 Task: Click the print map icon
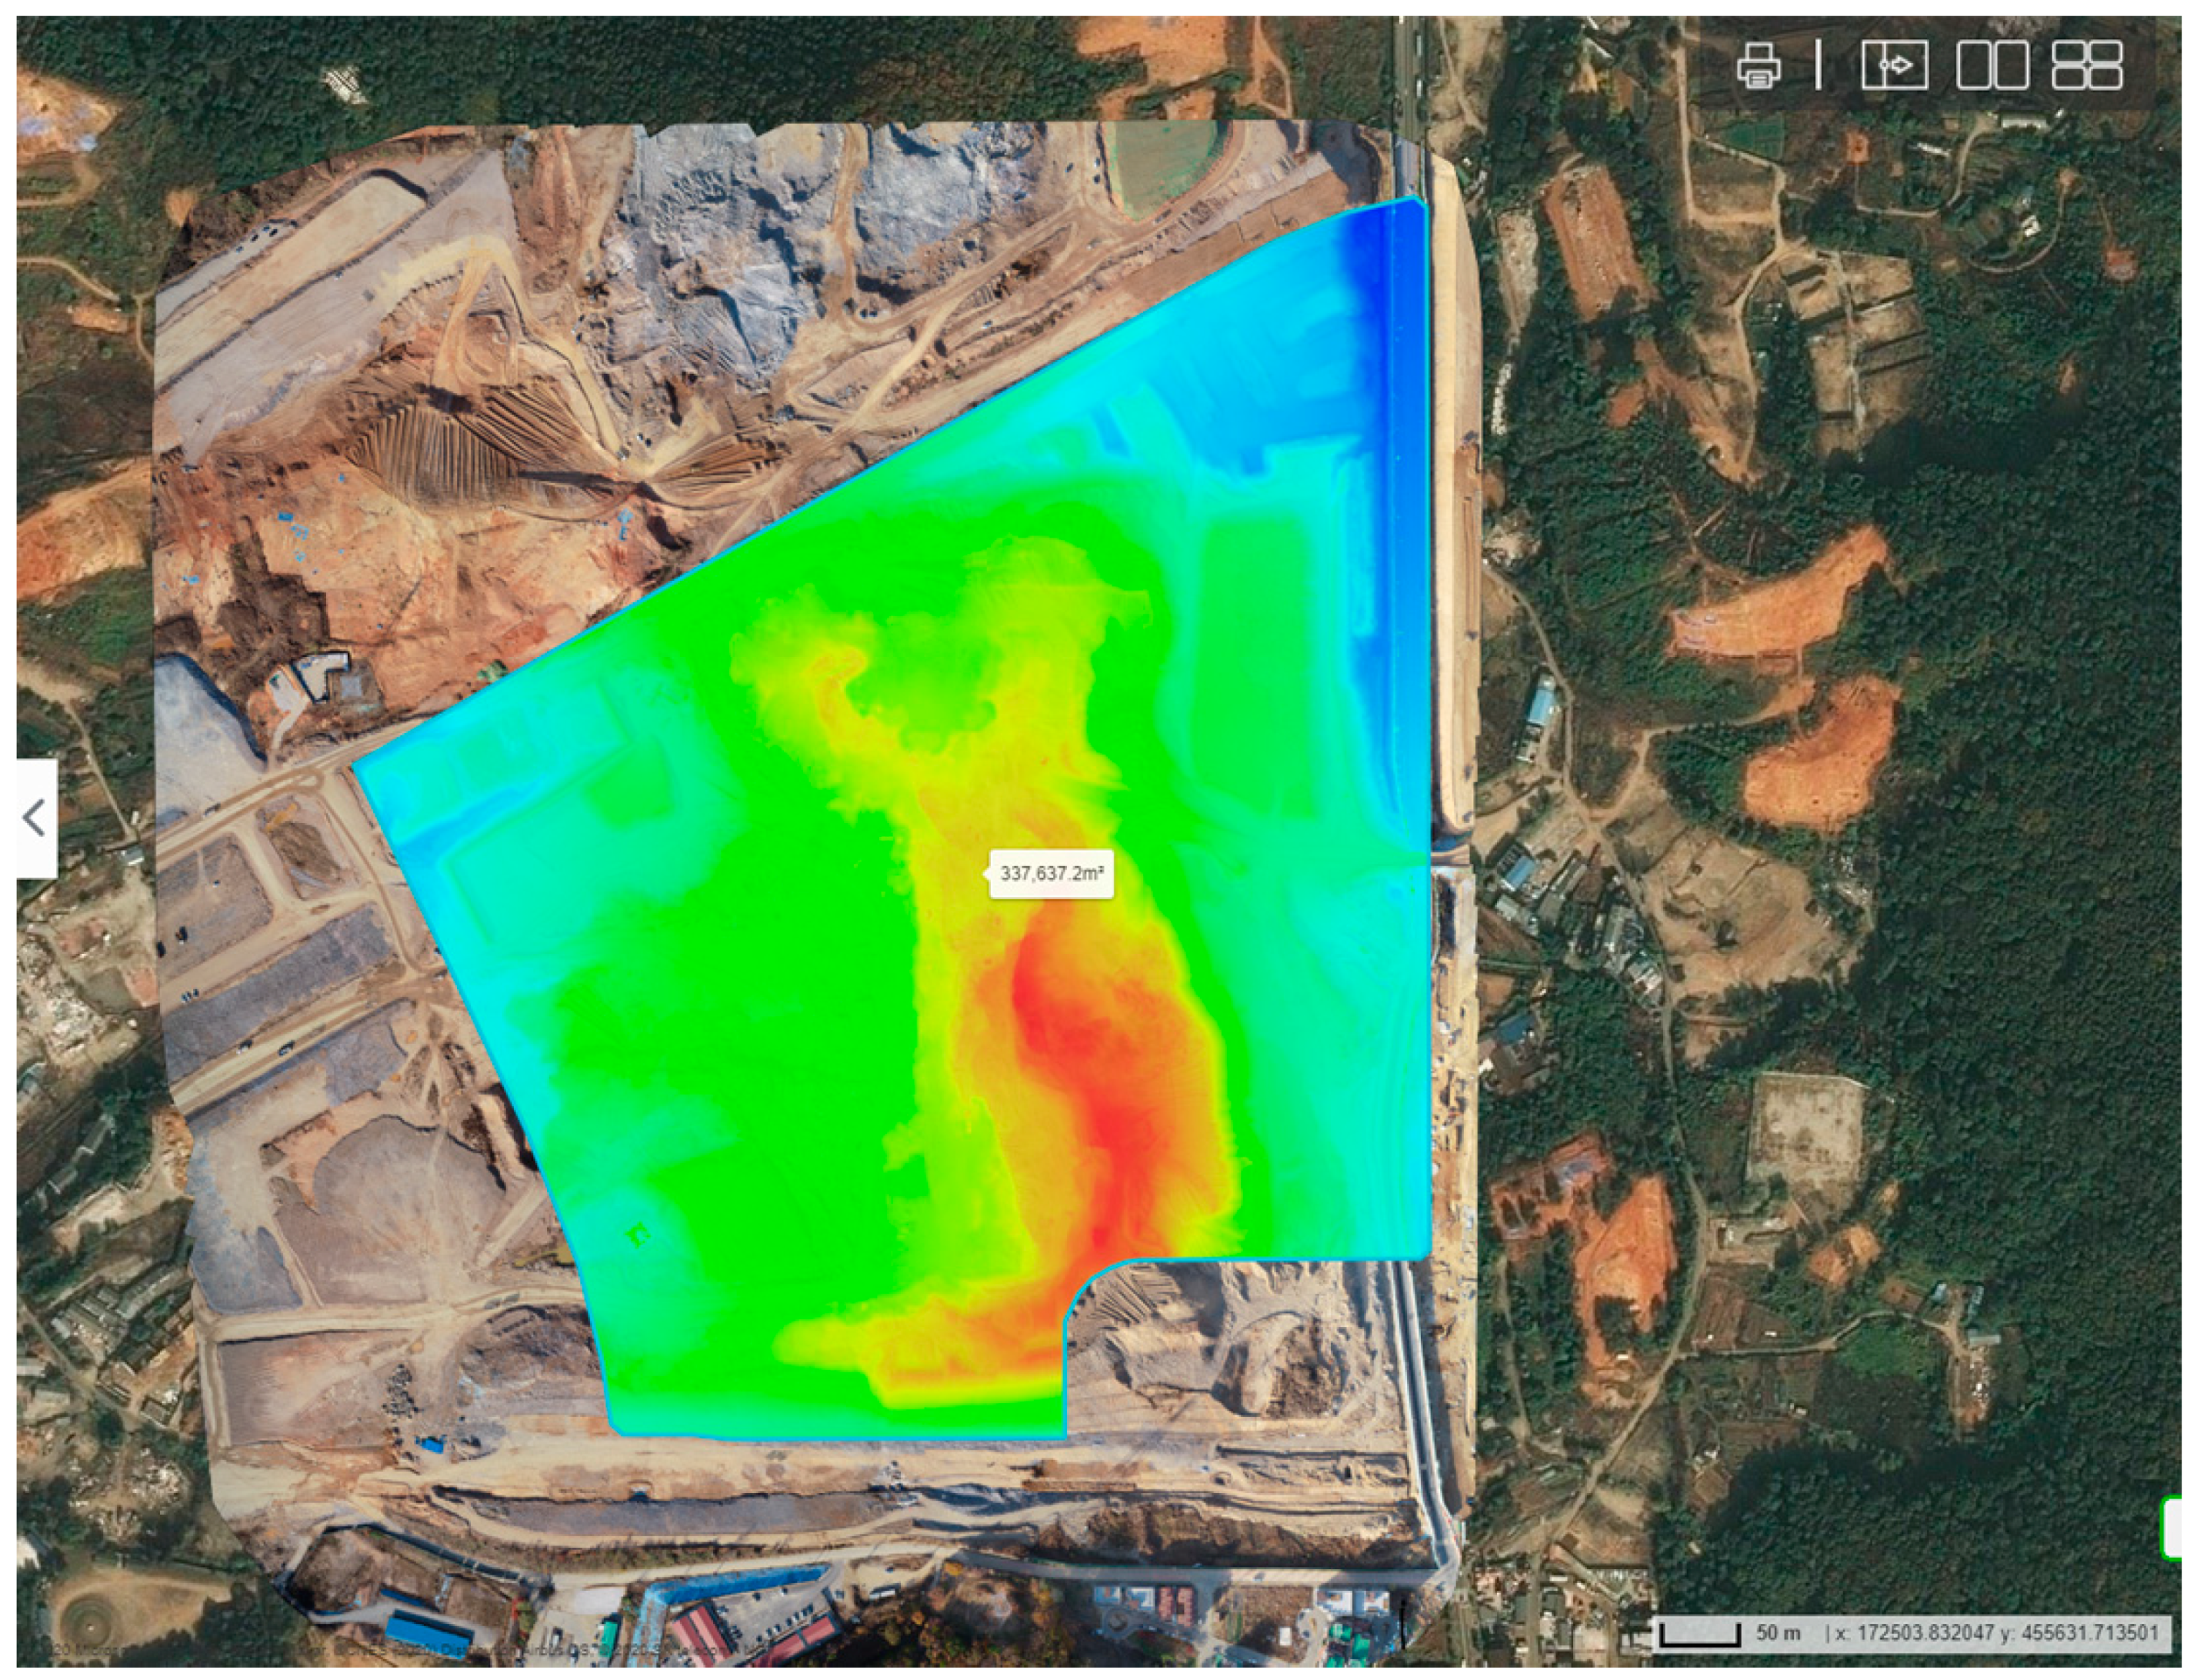click(x=1759, y=66)
